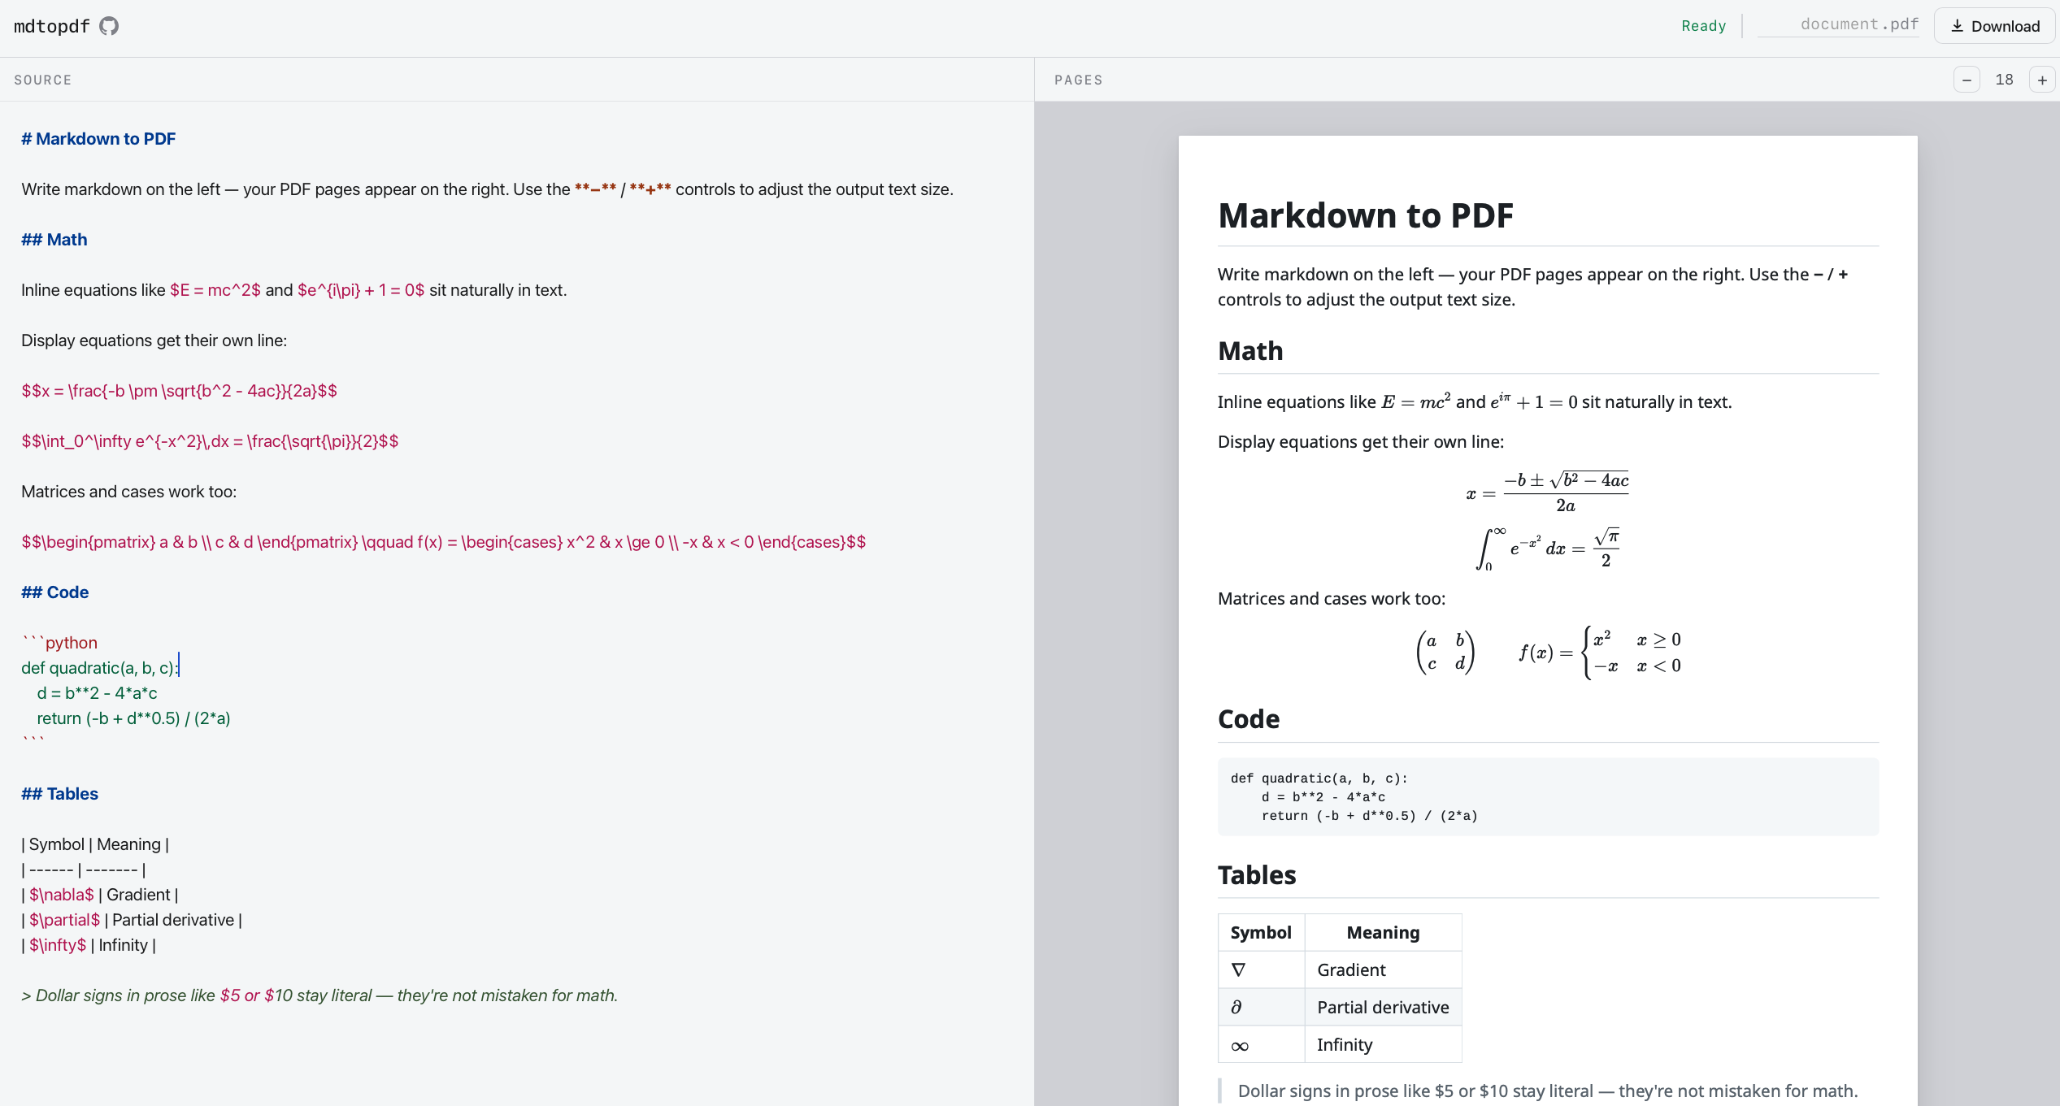Click the '## Code' heading in source
This screenshot has width=2060, height=1106.
55,592
